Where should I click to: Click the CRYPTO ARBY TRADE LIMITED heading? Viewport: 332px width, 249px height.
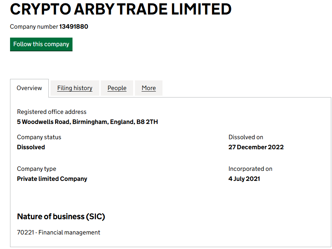point(121,9)
